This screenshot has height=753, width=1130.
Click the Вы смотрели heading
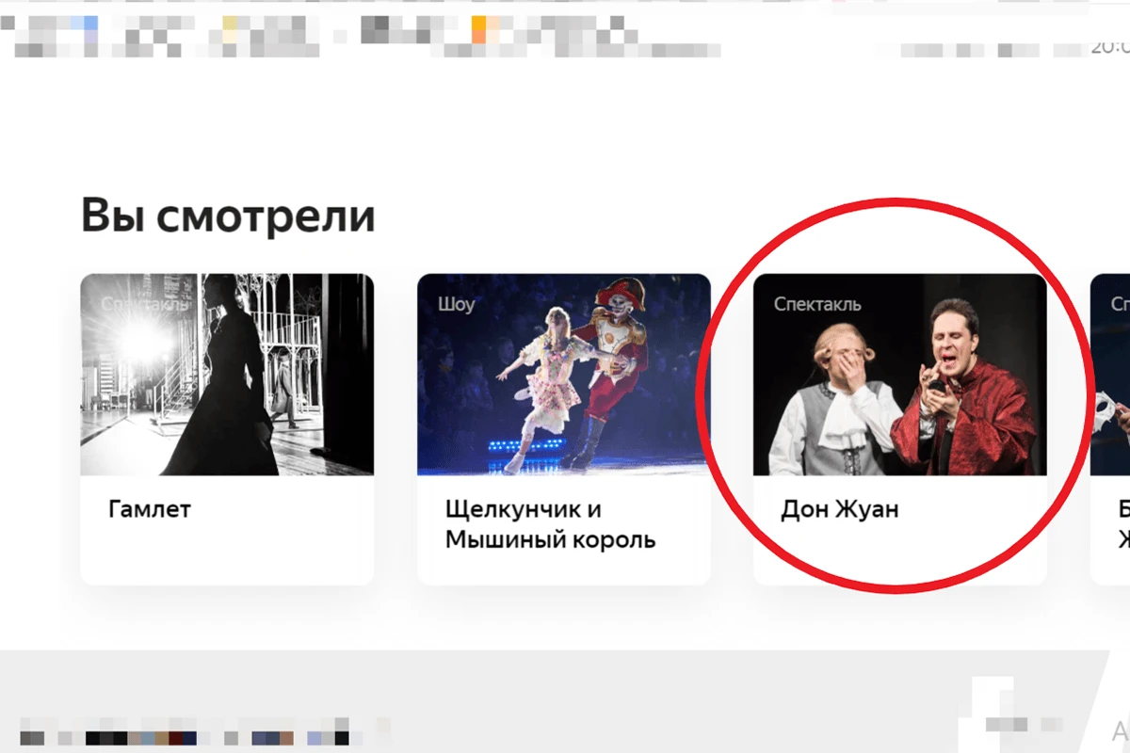point(228,216)
